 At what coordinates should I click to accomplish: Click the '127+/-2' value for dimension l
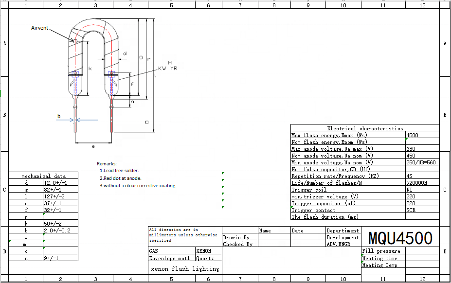click(x=61, y=196)
